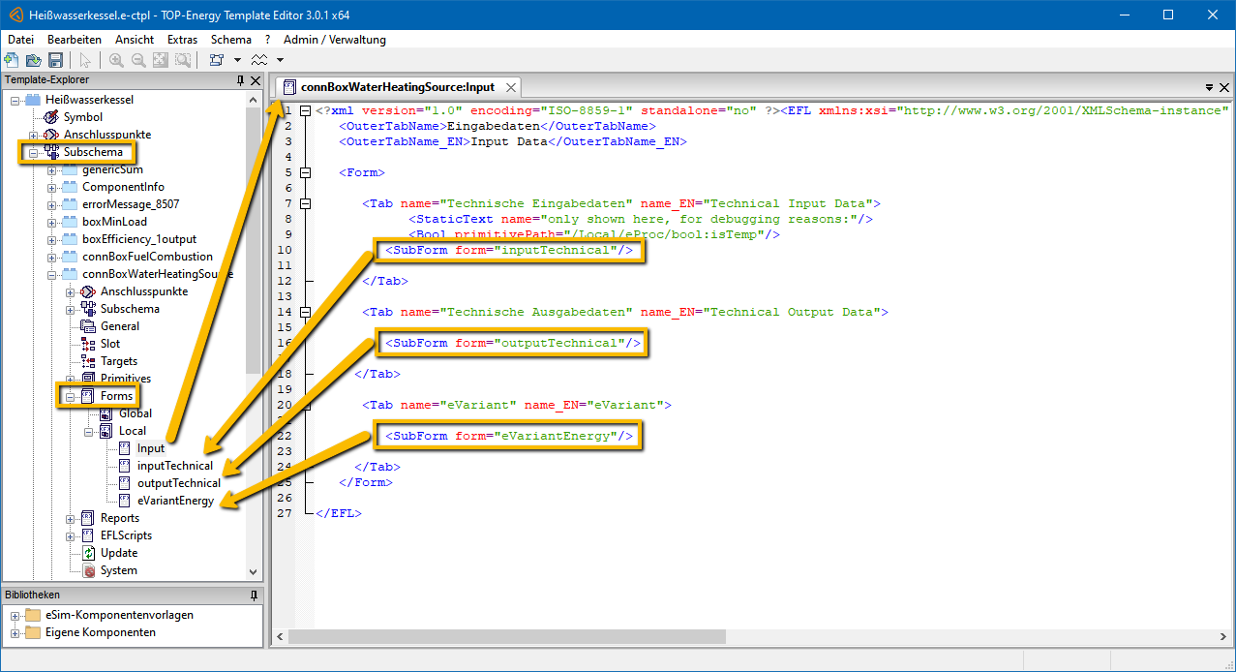Image resolution: width=1236 pixels, height=672 pixels.
Task: Expand the ComponentInfo node
Action: pyautogui.click(x=51, y=187)
